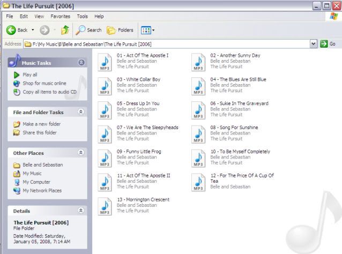Click MP3 icon for Song For Sunshine

tap(198, 135)
